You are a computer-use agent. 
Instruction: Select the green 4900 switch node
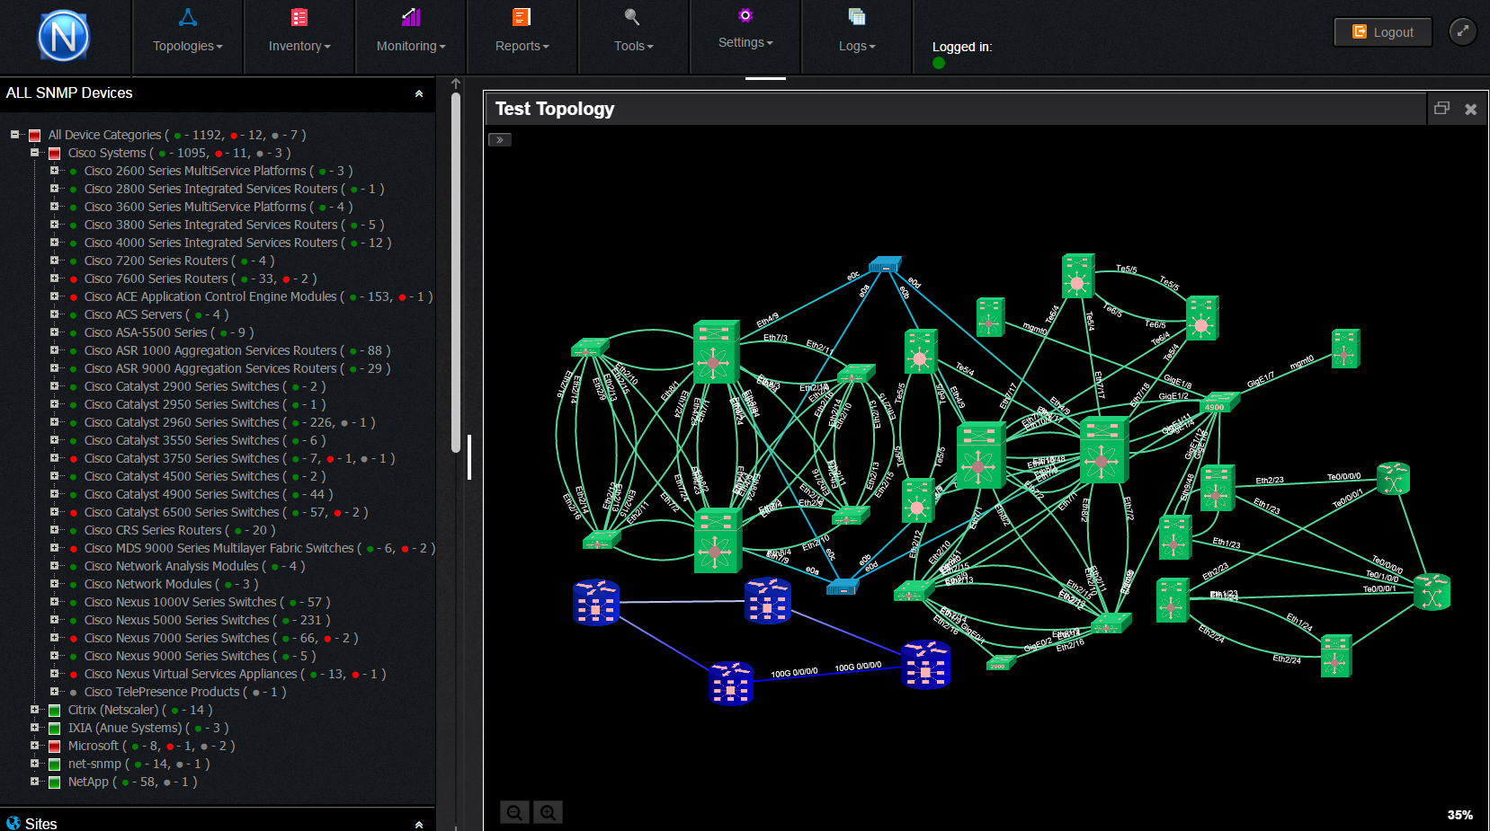tap(1218, 402)
